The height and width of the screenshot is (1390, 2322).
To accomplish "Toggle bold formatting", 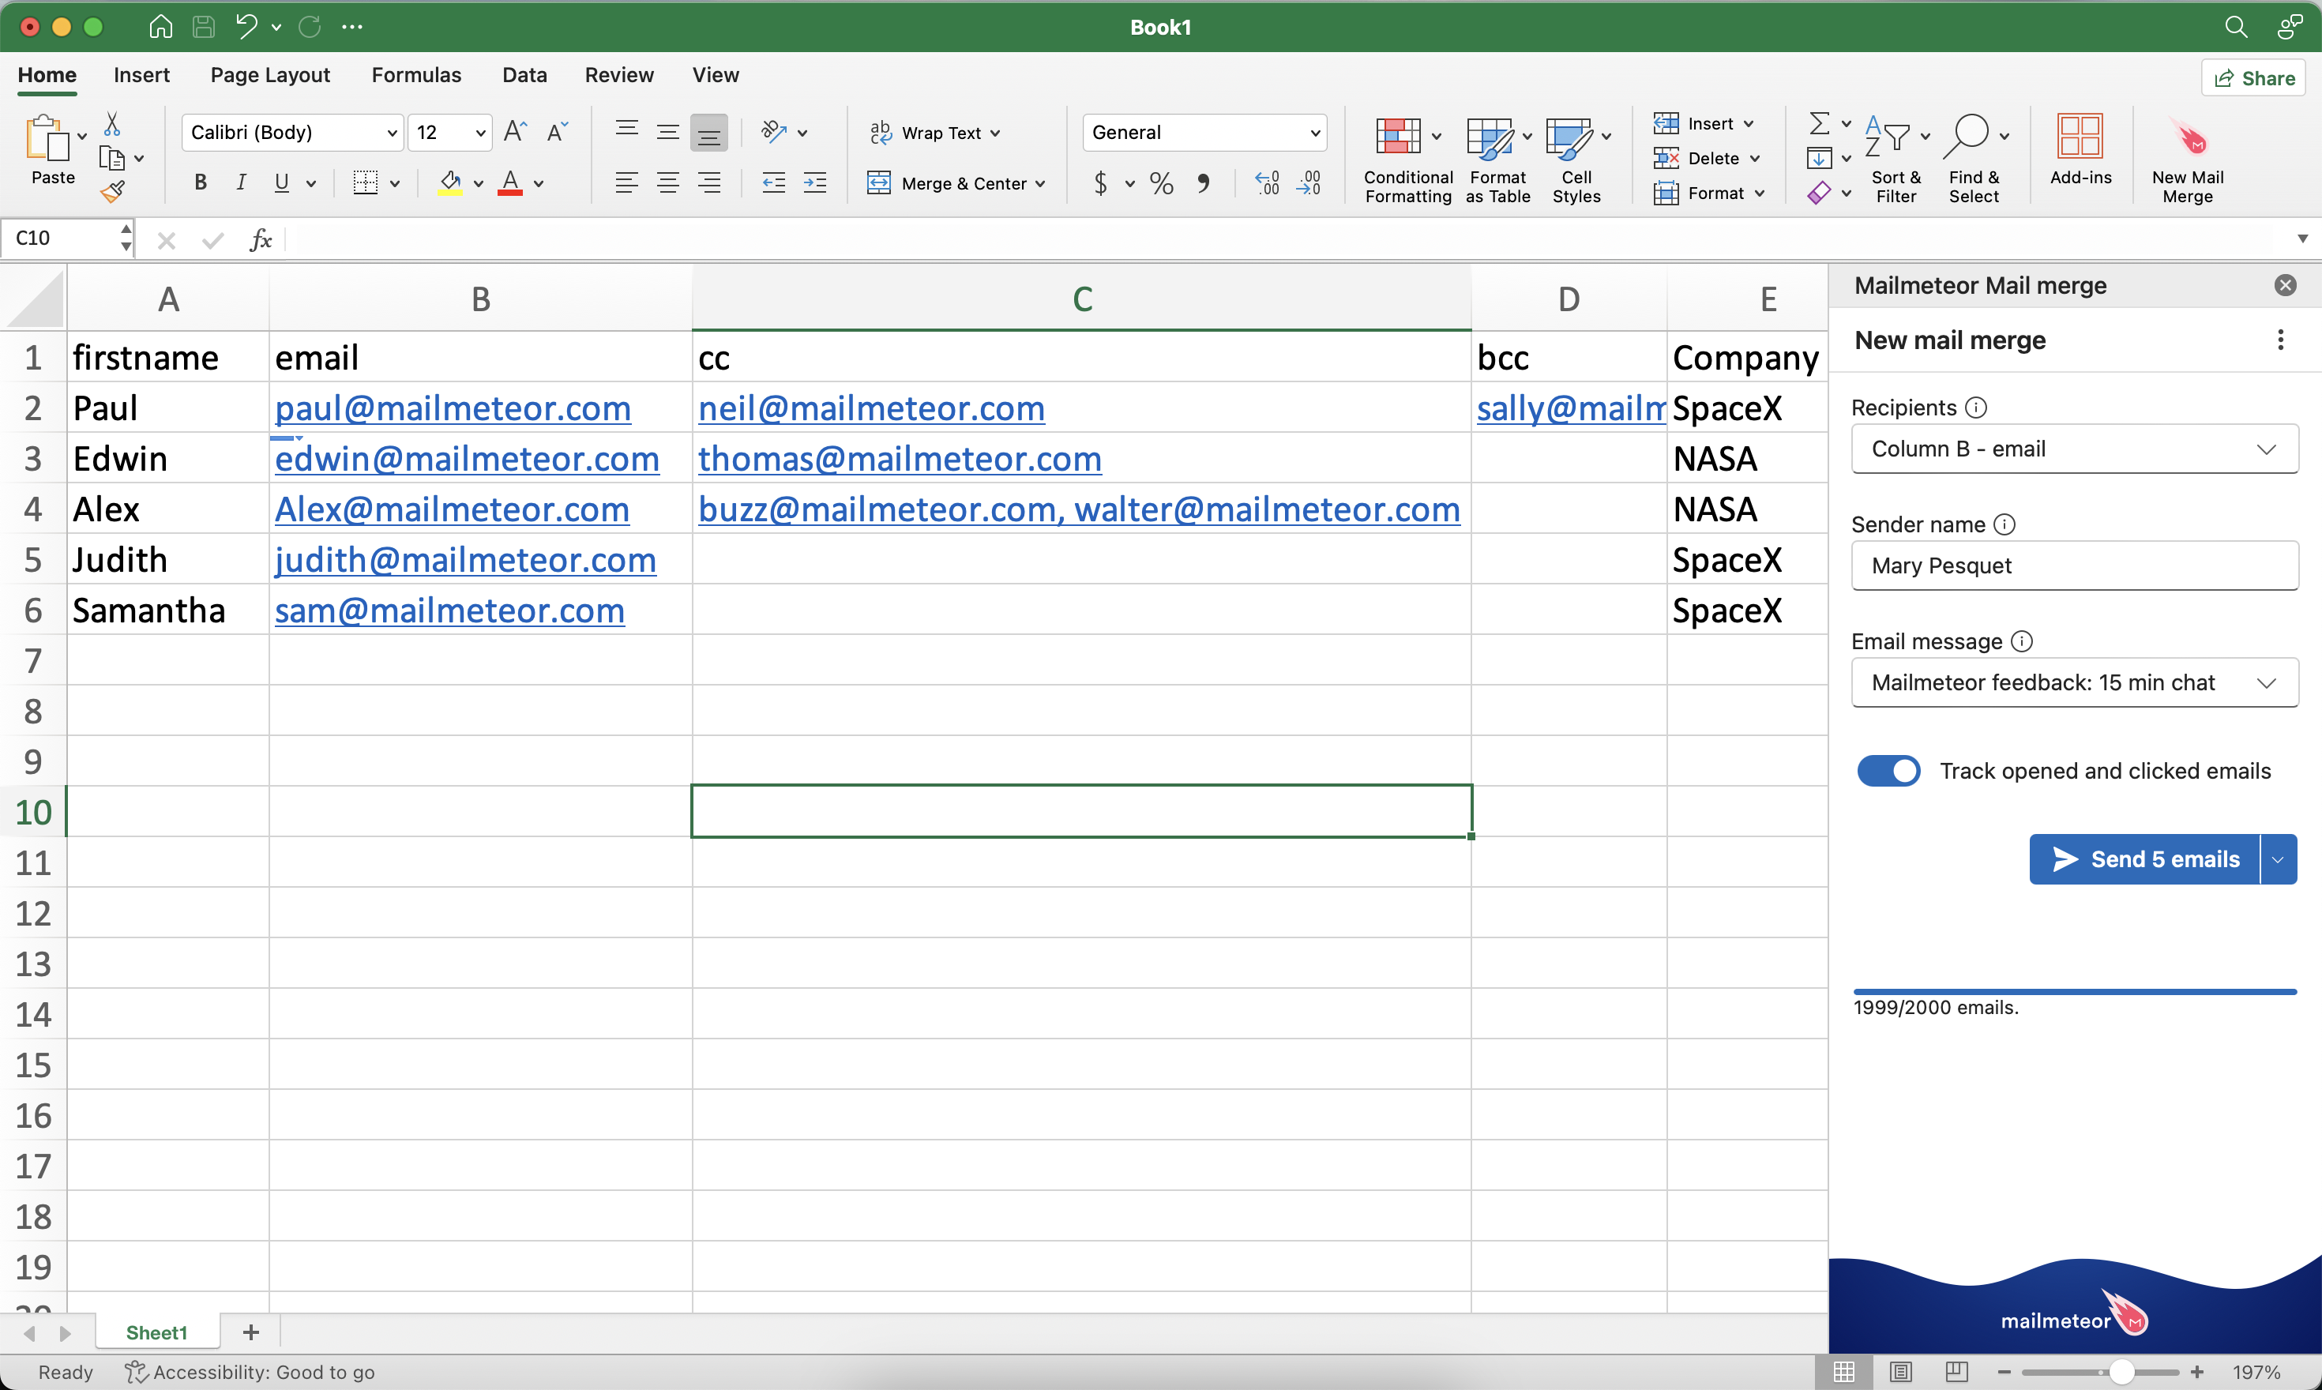I will coord(201,182).
